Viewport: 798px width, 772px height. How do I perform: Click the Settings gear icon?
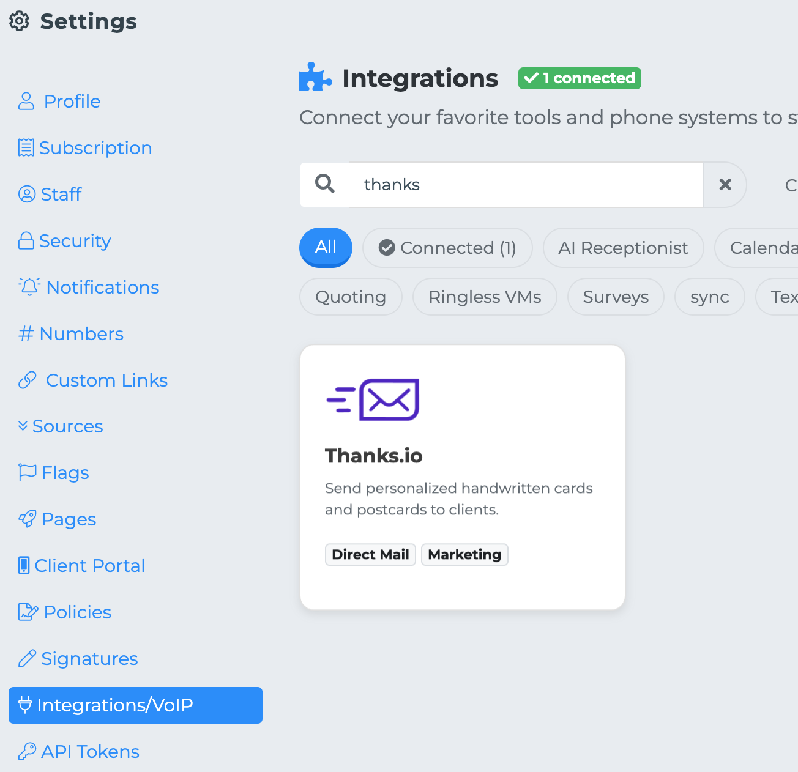[20, 21]
